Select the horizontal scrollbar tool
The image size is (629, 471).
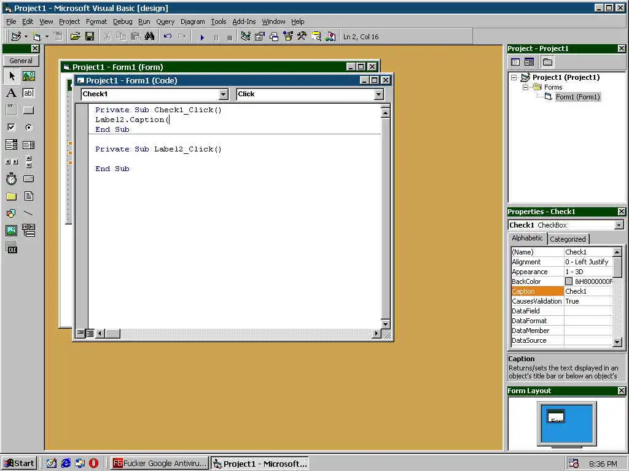[x=12, y=162]
